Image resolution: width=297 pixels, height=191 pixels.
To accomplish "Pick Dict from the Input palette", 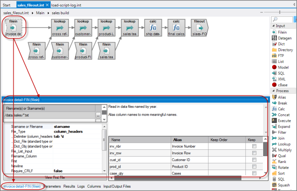I will 279,44.
